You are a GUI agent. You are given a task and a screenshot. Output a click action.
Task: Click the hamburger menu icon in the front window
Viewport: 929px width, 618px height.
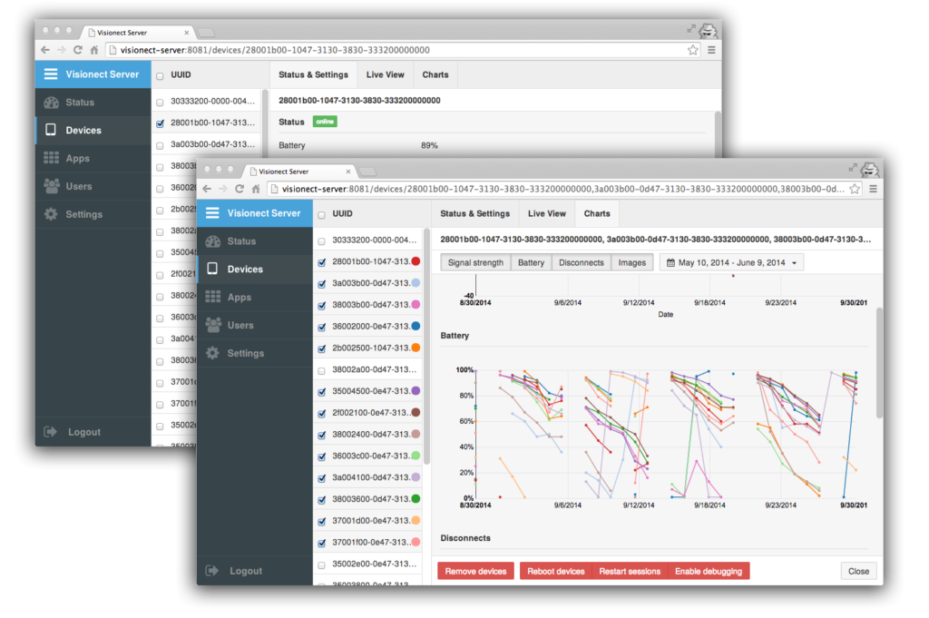pyautogui.click(x=212, y=213)
